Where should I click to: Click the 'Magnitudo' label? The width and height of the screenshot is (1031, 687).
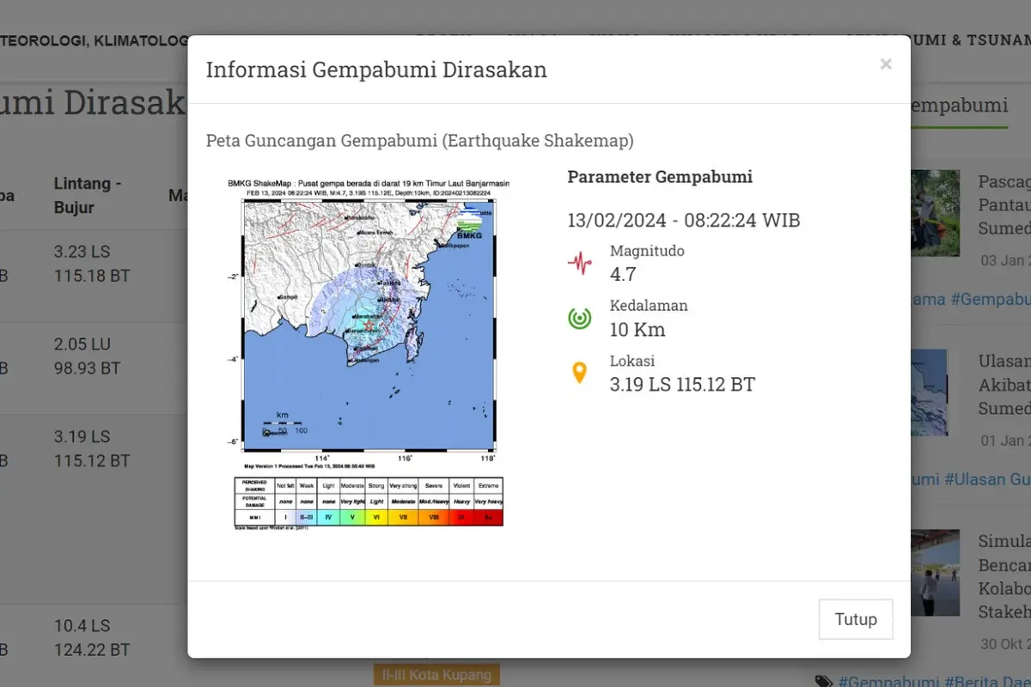(647, 251)
